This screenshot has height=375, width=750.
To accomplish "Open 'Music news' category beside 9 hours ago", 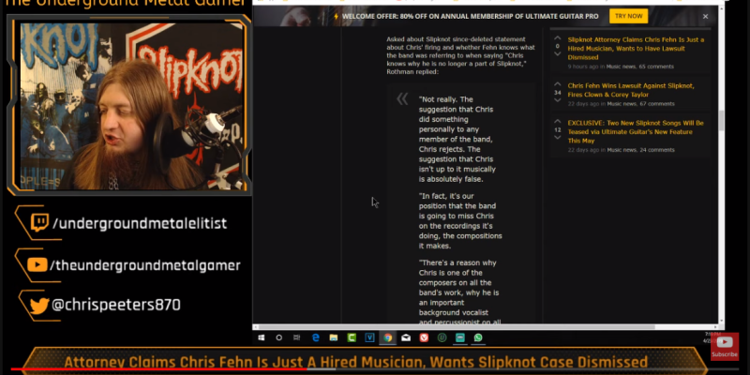I will pos(621,67).
